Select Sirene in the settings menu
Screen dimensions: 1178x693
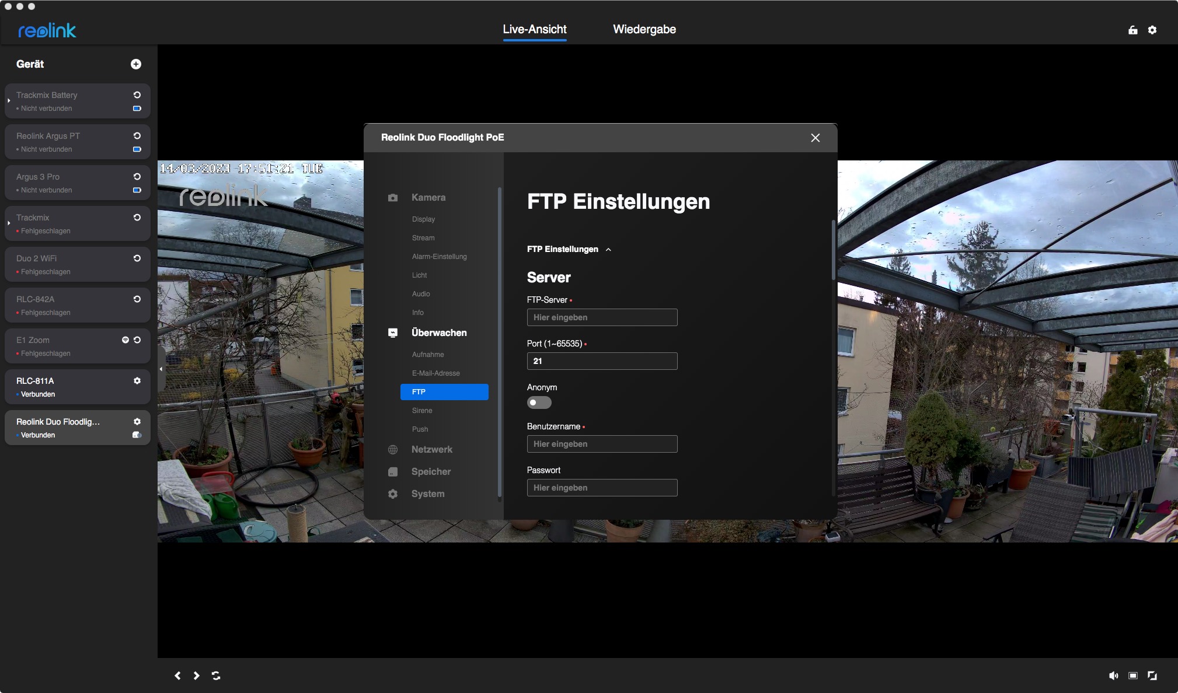421,411
